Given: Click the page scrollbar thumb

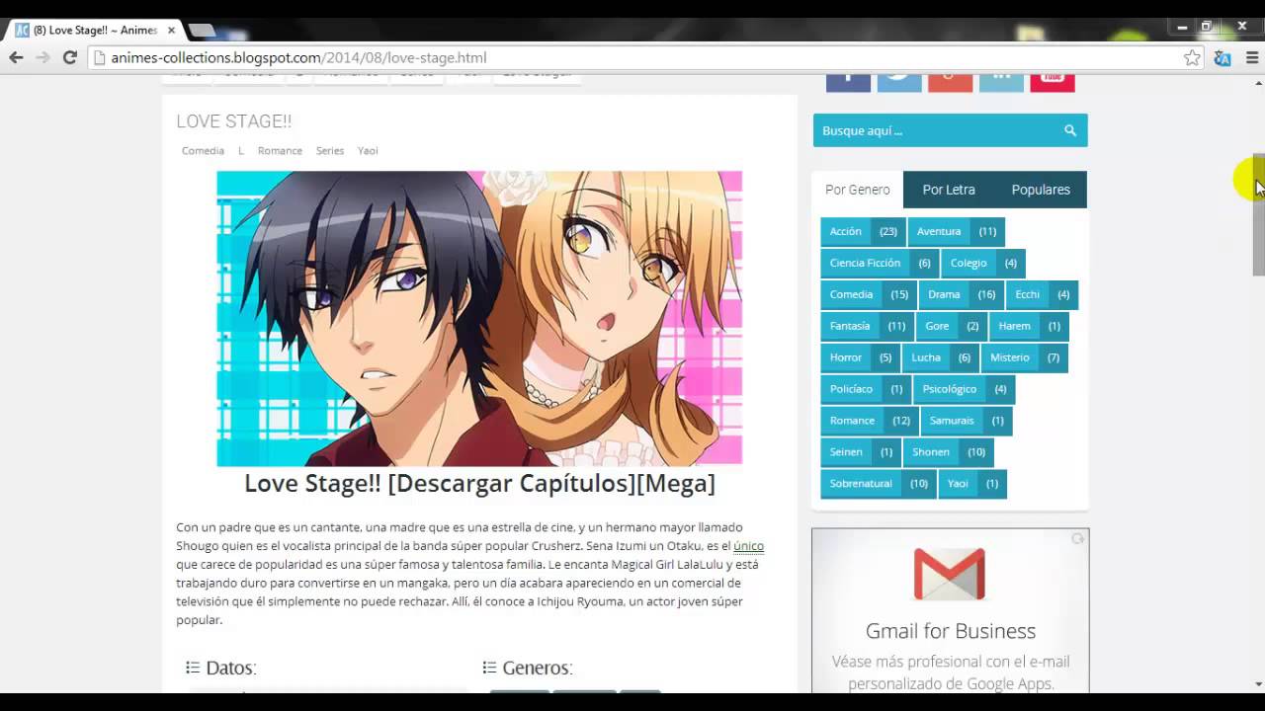Looking at the screenshot, I should (x=1258, y=214).
